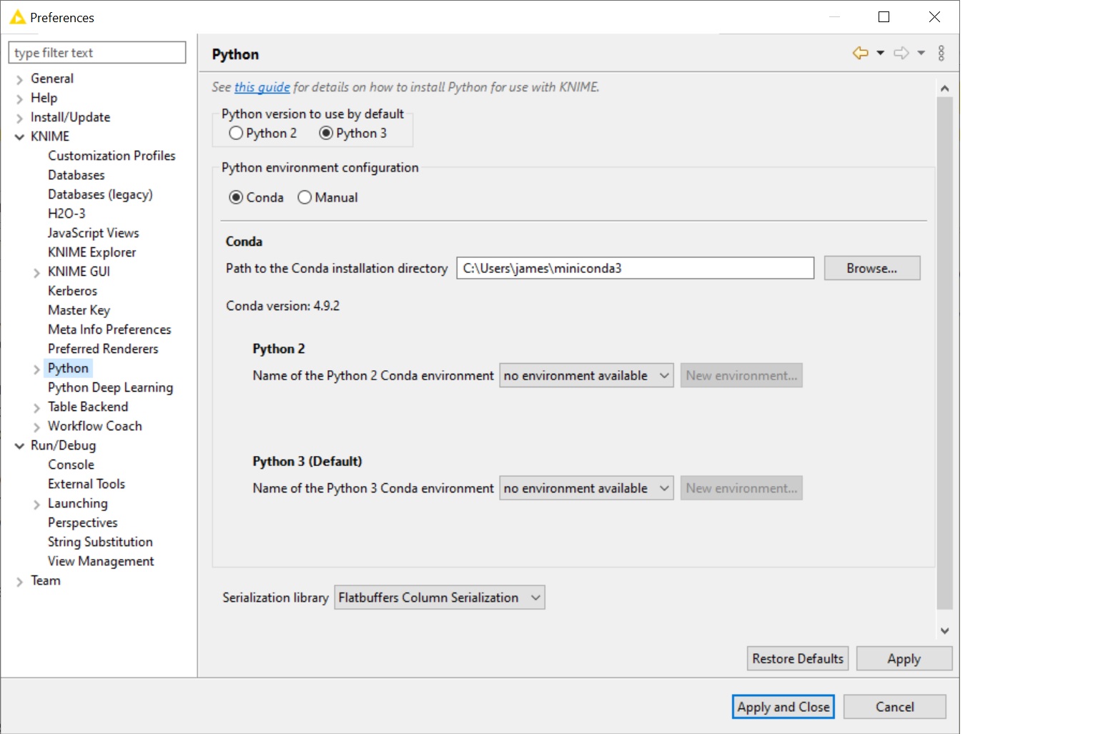The height and width of the screenshot is (734, 1098).
Task: Expand the Install/Update tree node
Action: 19,118
